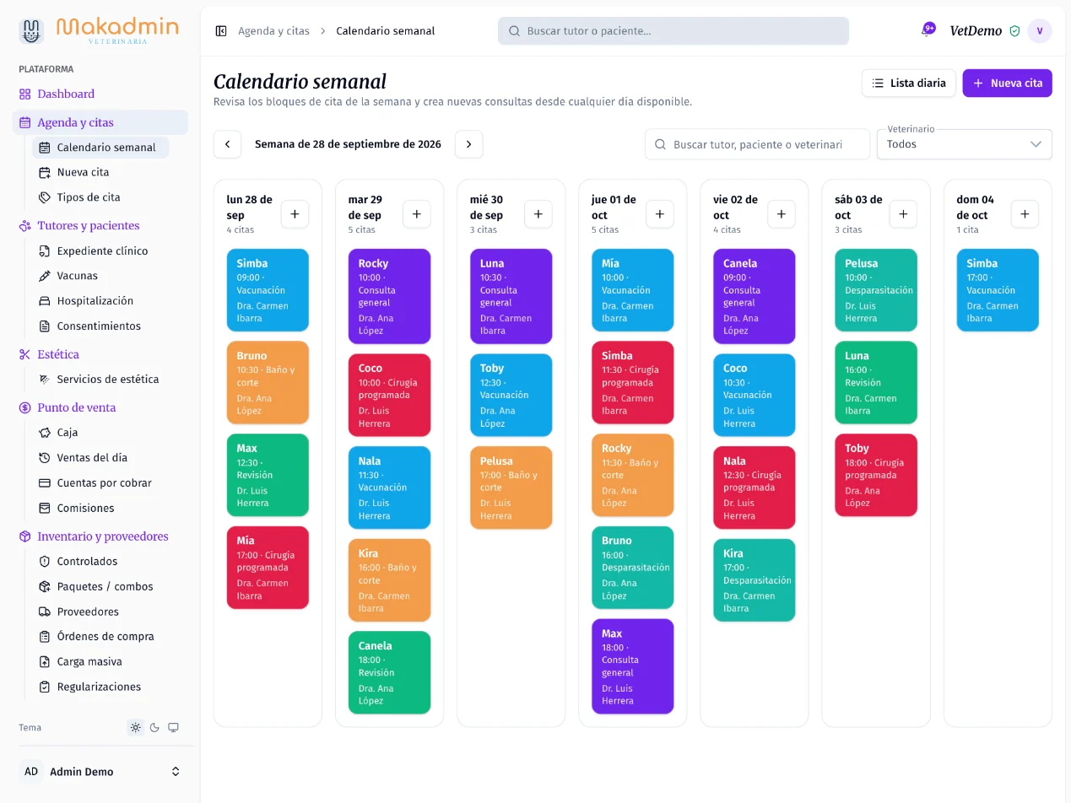Click the Carga masiva upload icon
1071x803 pixels.
[x=45, y=662]
